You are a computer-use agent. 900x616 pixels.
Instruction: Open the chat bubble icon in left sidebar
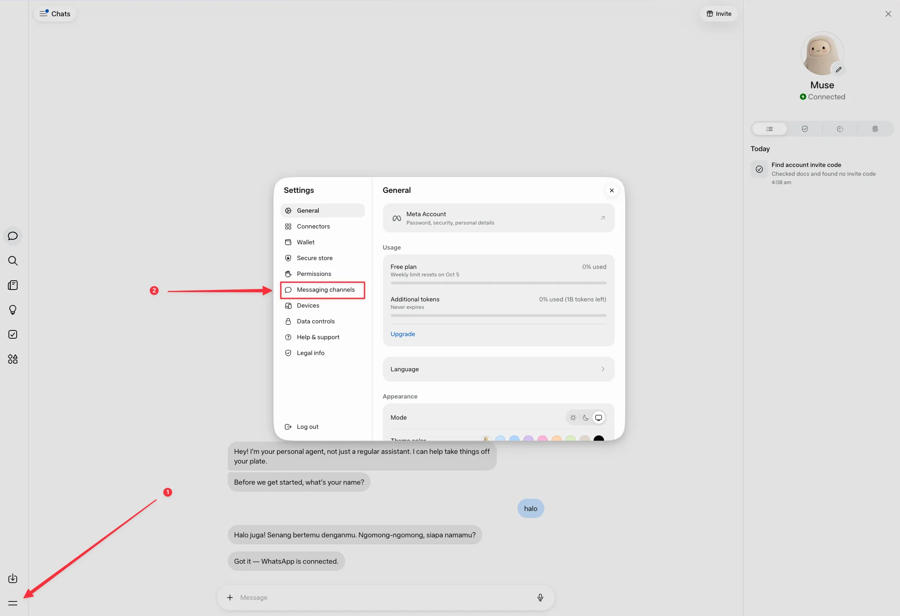(13, 236)
